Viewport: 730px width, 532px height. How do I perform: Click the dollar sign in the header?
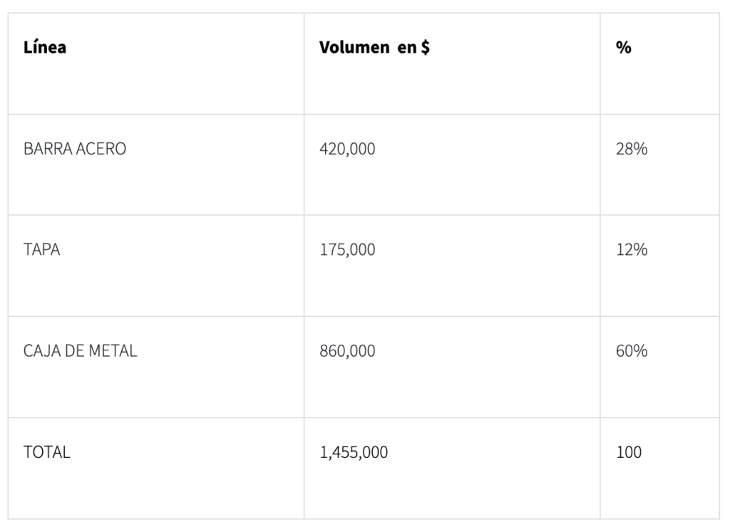tap(425, 48)
